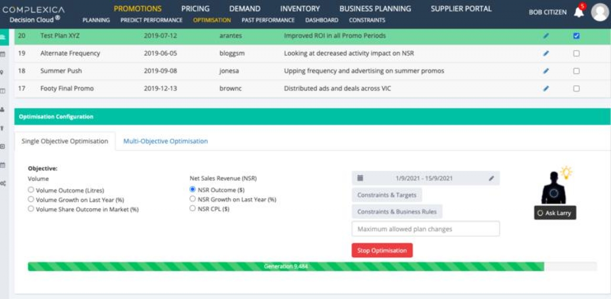Open Constraints & Business Rules

[x=397, y=211]
